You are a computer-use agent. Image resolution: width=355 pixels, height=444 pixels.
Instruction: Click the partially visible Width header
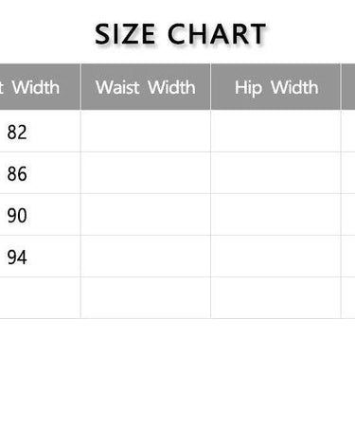pyautogui.click(x=40, y=87)
